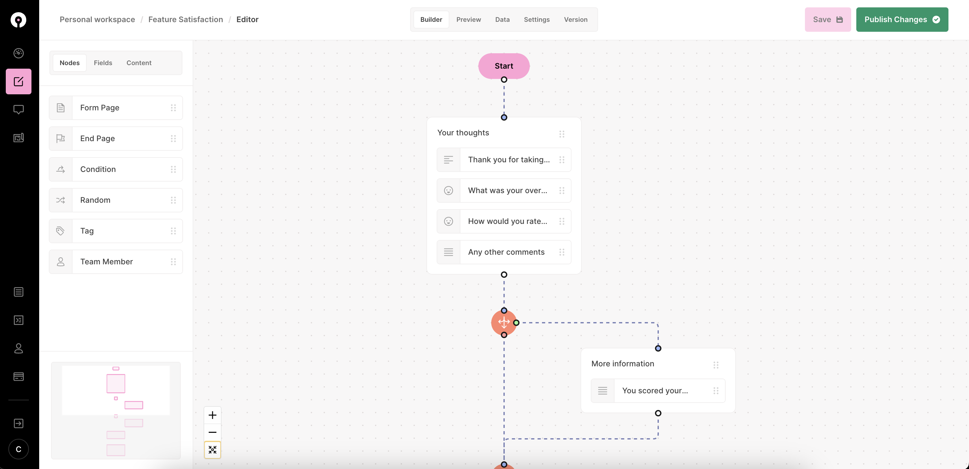Open the dashboard gauge sidebar icon
This screenshot has height=469, width=969.
click(18, 53)
